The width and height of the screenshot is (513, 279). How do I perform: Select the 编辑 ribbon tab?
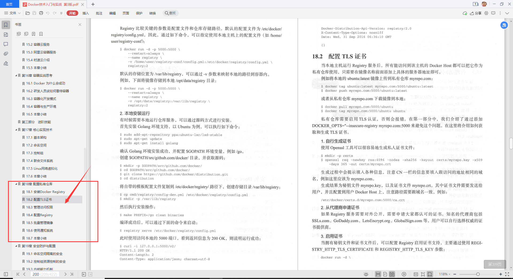(112, 13)
